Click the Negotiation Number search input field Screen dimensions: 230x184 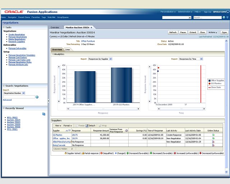(x=19, y=97)
